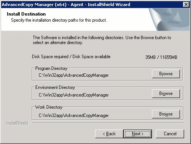191x144 pixels.
Task: Click the Disk Space required label
Action: coord(71,57)
